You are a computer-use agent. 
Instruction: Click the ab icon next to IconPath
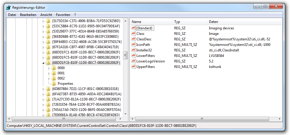(133, 45)
